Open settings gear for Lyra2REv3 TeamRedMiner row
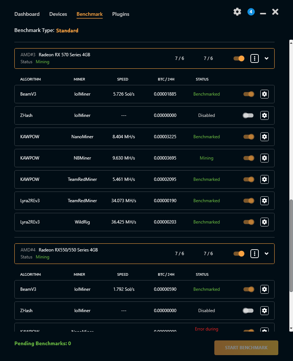293x361 pixels. pyautogui.click(x=264, y=201)
